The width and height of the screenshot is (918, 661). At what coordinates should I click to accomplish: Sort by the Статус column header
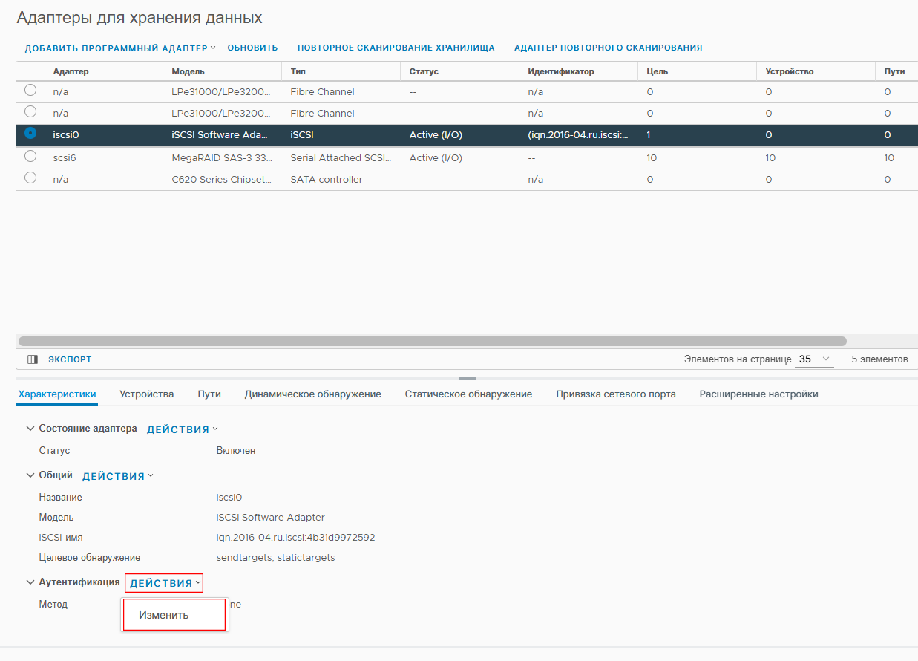pos(424,71)
